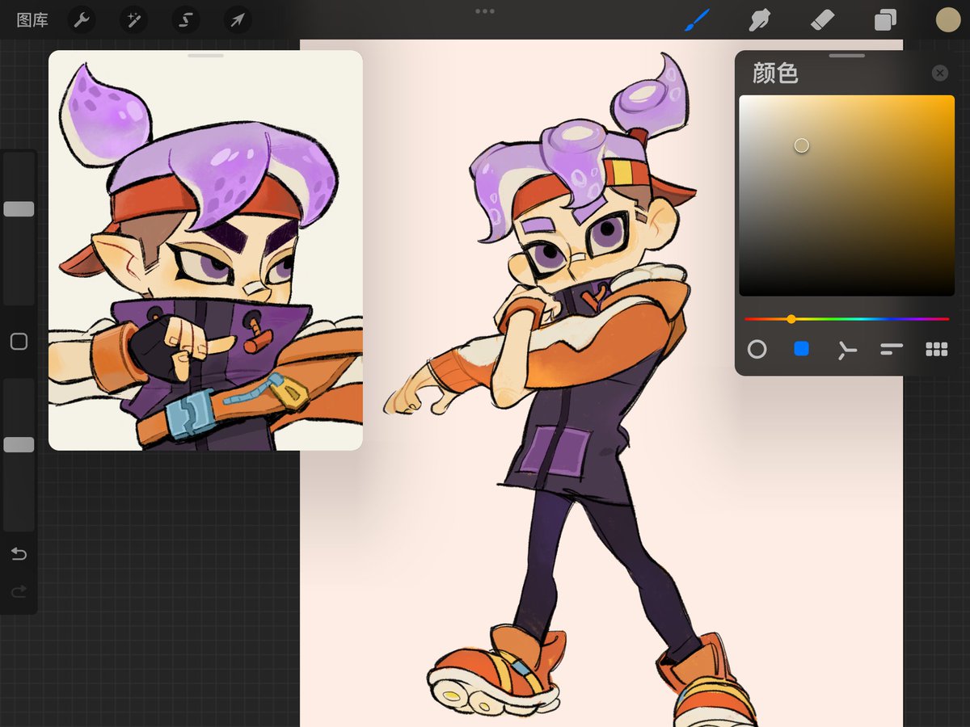
Task: Pick a color in saturation square
Action: tap(846, 195)
